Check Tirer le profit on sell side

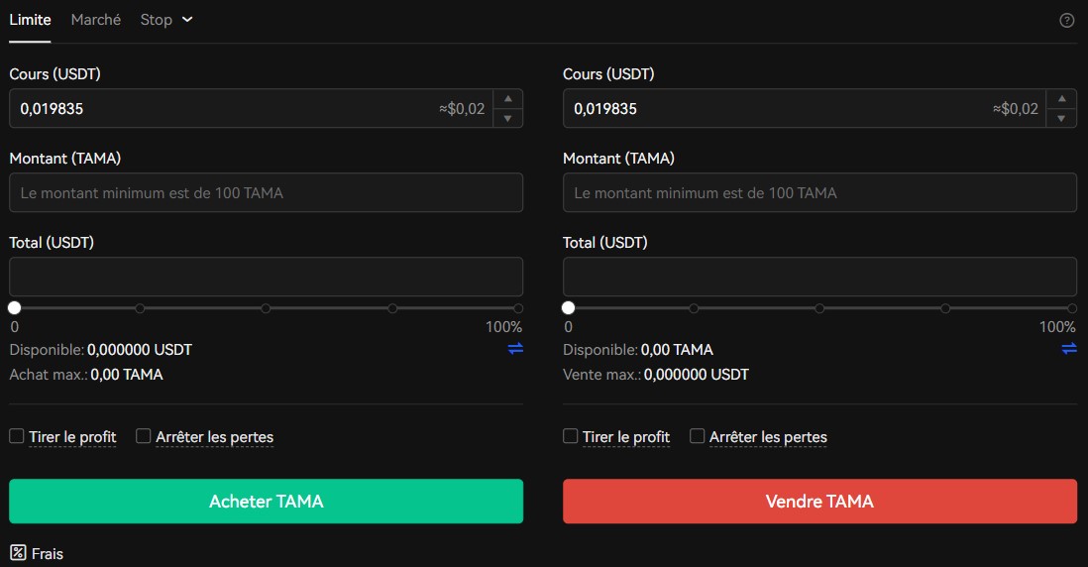click(571, 436)
